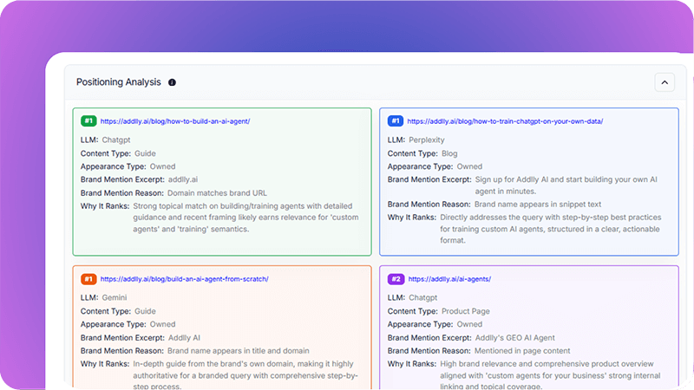This screenshot has height=390, width=694.
Task: Select the 'Addlly AI' excerpt in Gemini card
Action: point(184,338)
